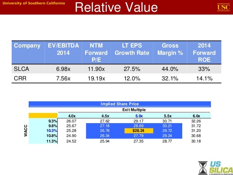The height and width of the screenshot is (175, 233).
Task: Click the 29.17 share price cell
Action: pos(138,121)
